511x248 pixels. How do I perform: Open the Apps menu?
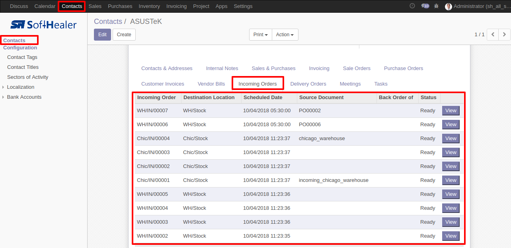click(221, 6)
